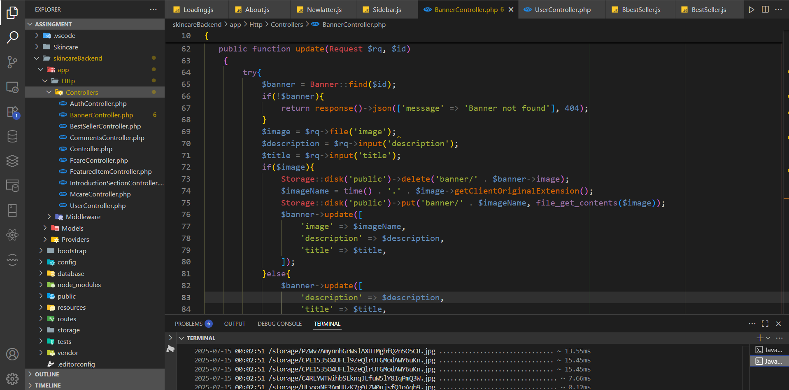Open FeaturedItemController.php in the explorer
789x390 pixels.
click(x=95, y=171)
